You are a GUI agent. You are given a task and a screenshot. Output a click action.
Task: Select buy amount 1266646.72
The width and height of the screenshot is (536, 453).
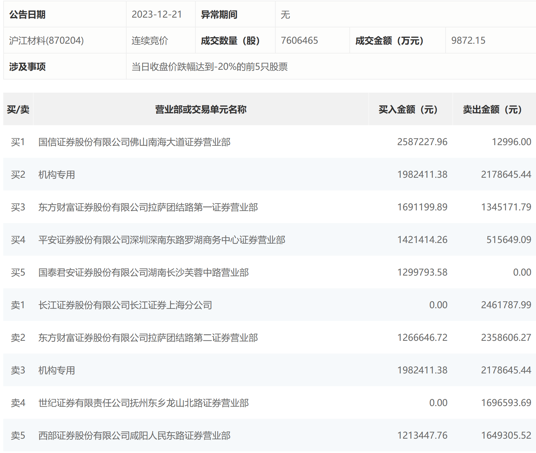tap(422, 338)
